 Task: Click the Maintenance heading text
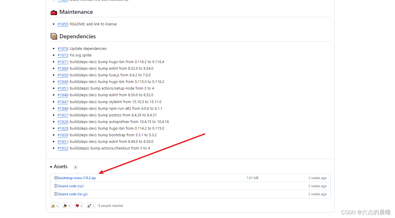pyautogui.click(x=76, y=12)
